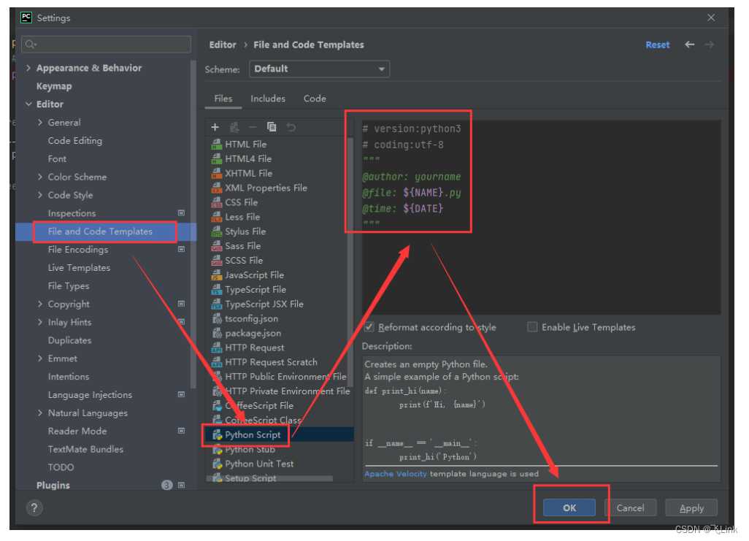Select the HTML File template icon
Image resolution: width=749 pixels, height=541 pixels.
point(217,145)
